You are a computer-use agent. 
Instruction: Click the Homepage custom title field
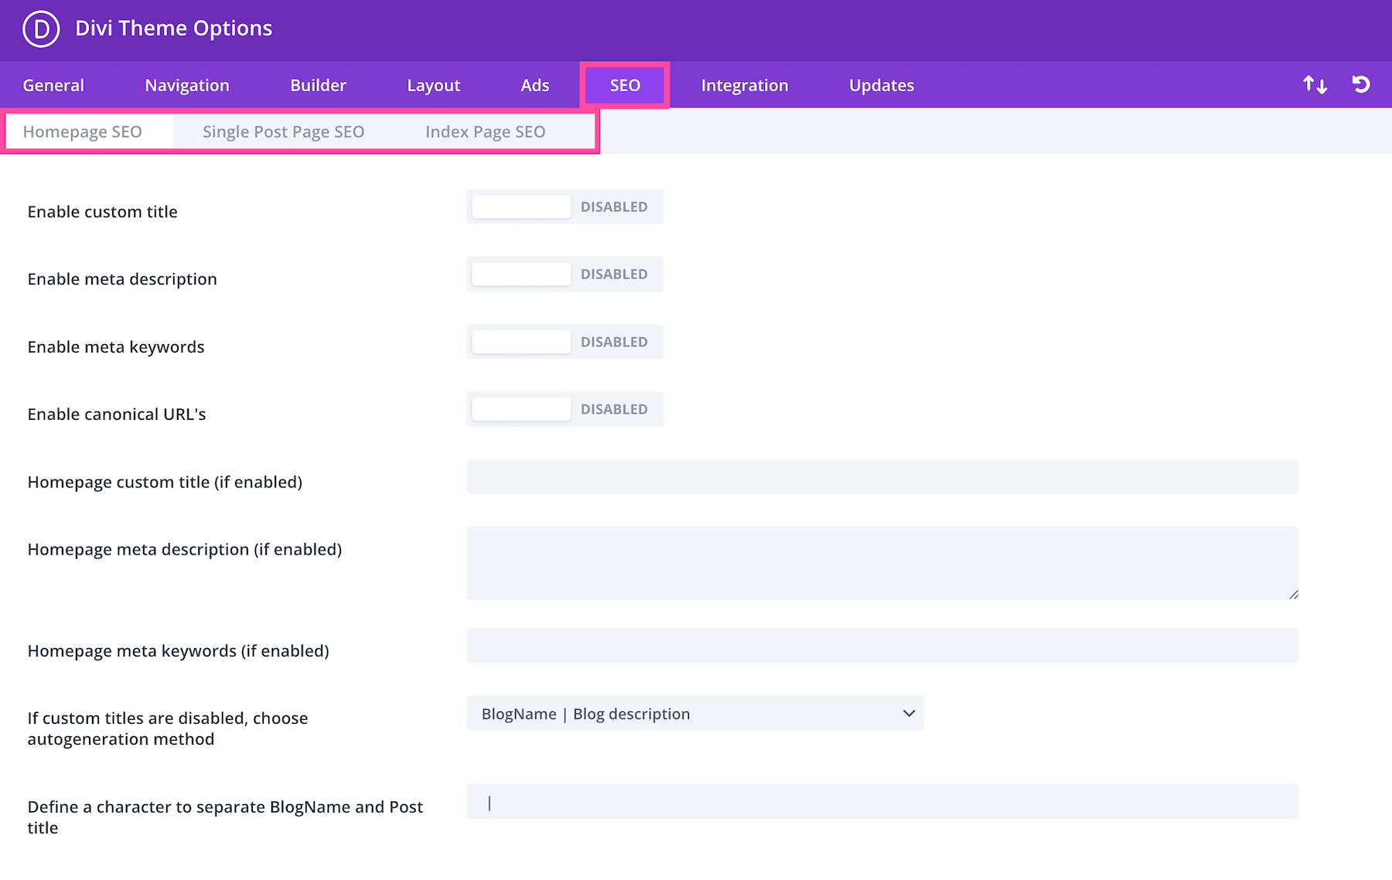coord(882,477)
